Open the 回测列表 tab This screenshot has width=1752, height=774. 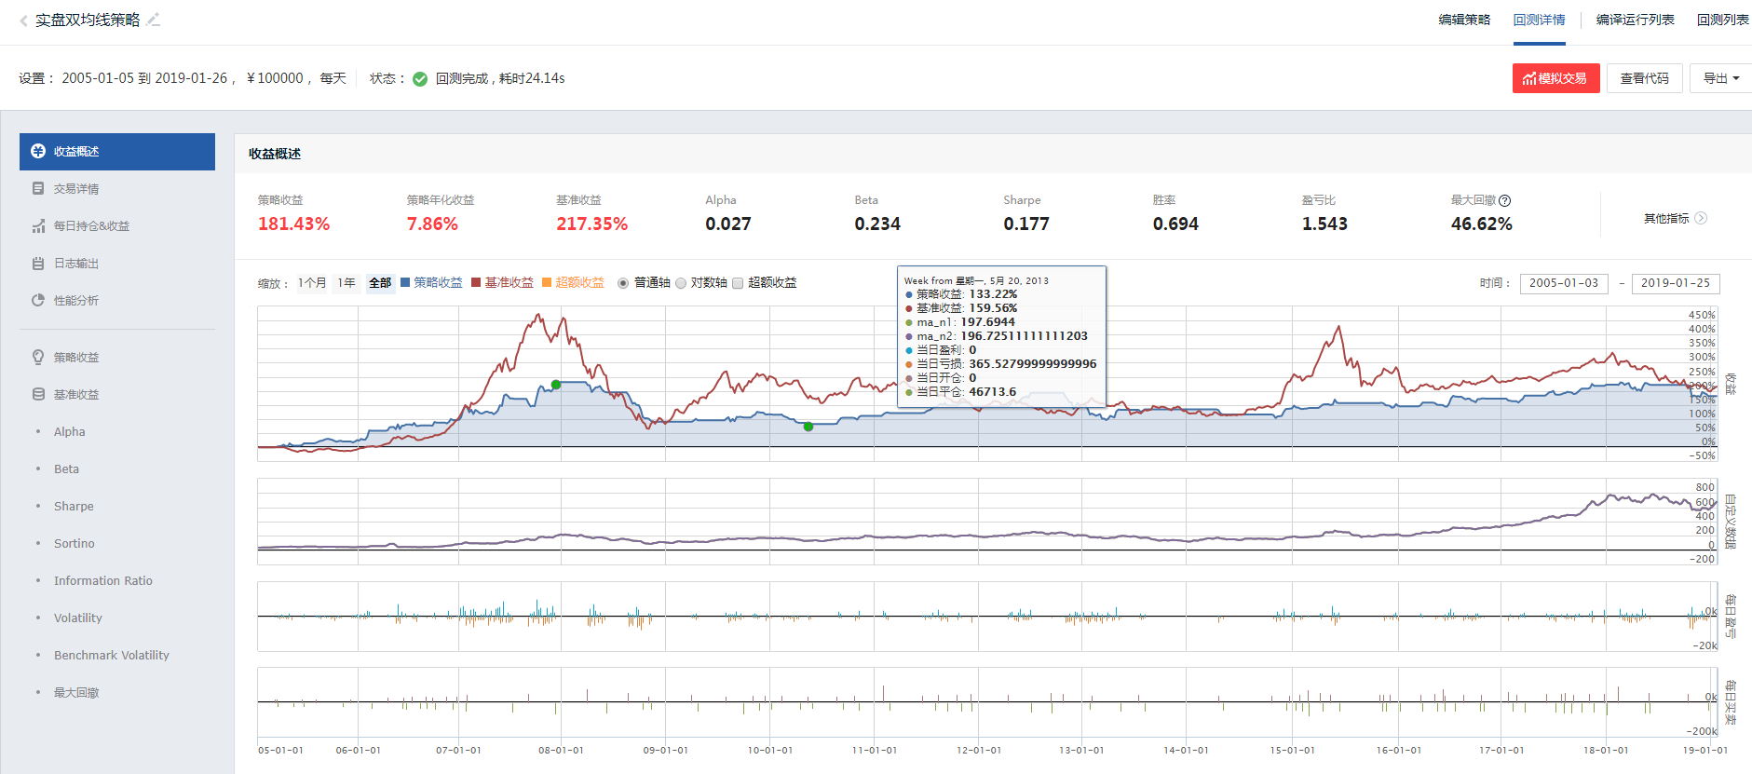click(x=1722, y=20)
